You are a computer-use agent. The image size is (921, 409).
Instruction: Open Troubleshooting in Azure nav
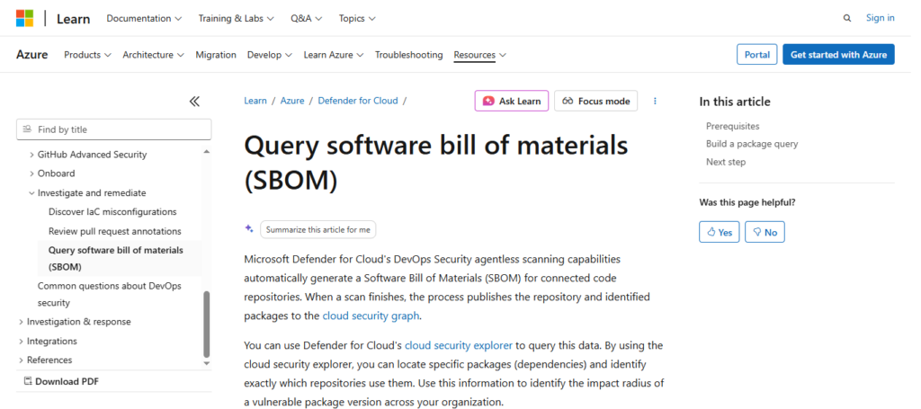coord(409,55)
